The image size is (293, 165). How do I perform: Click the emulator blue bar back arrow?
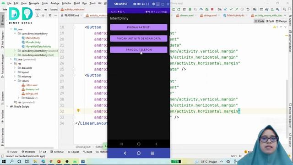125,153
